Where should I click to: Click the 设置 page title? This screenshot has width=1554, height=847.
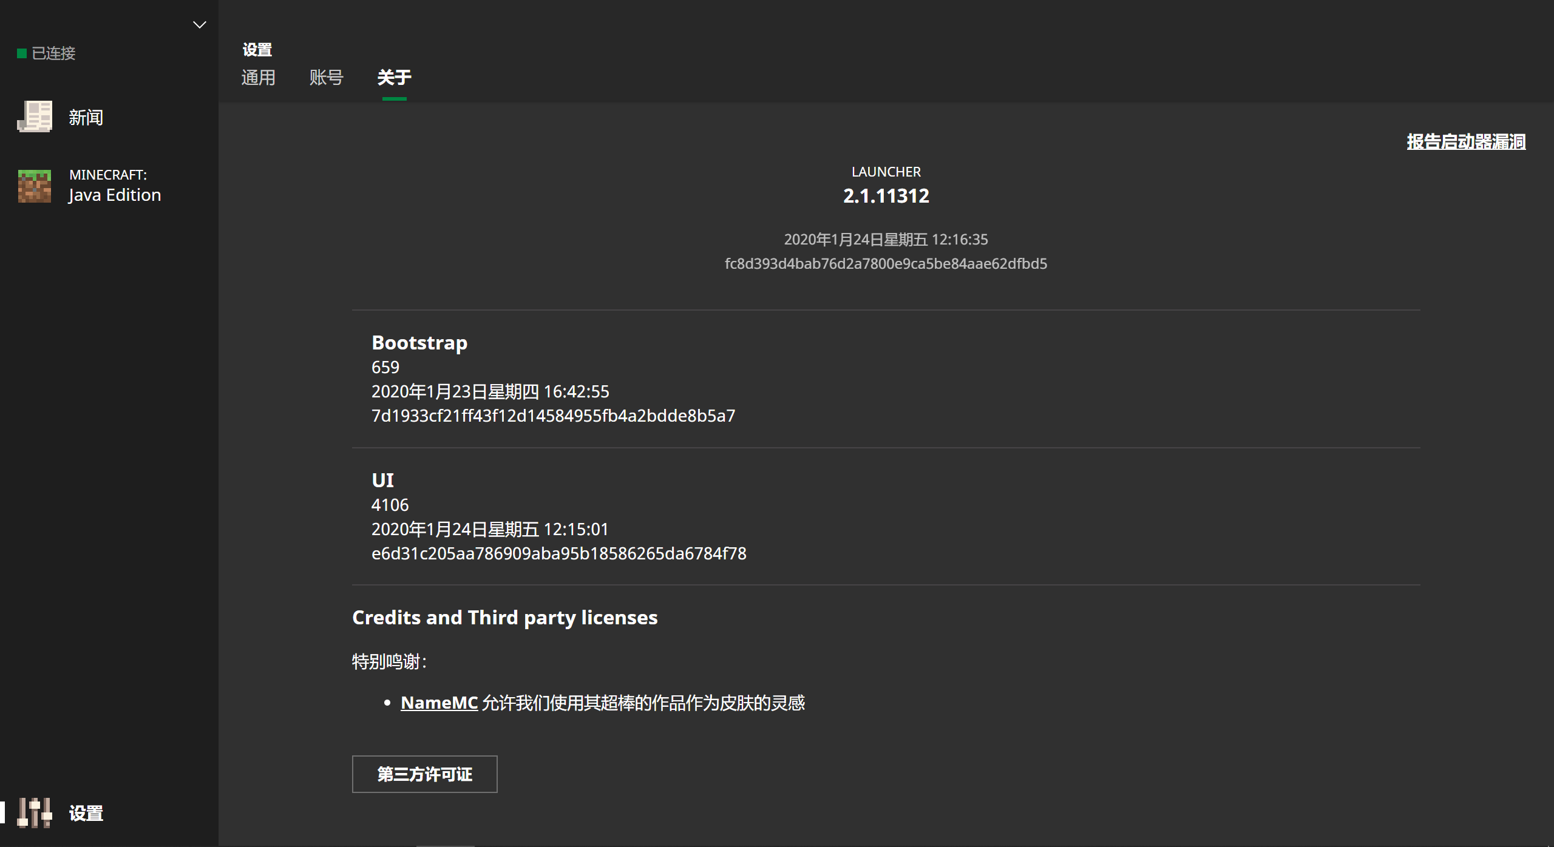[x=257, y=50]
